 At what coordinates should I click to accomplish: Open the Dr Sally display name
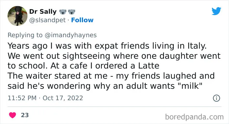tap(43, 12)
